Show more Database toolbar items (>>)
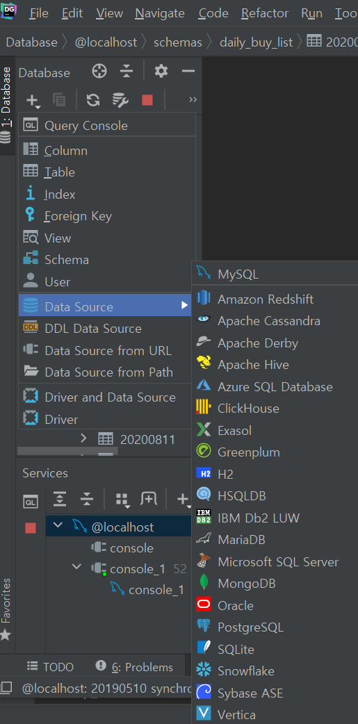The image size is (358, 724). (x=193, y=100)
